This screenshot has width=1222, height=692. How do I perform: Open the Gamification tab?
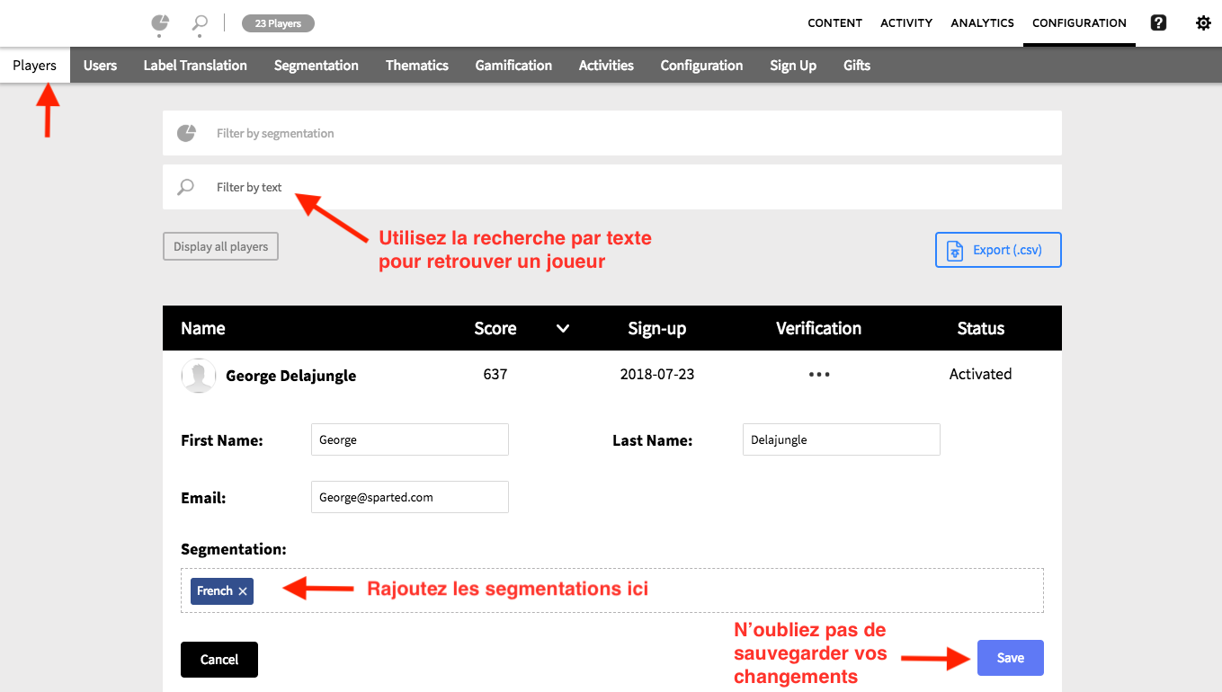point(513,66)
